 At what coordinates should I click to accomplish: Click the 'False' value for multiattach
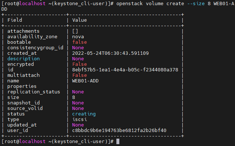click(80, 75)
